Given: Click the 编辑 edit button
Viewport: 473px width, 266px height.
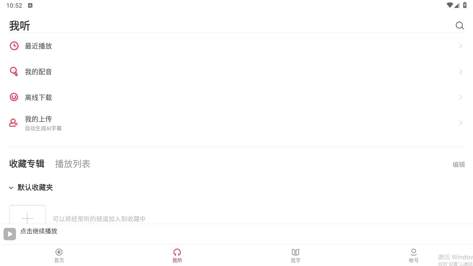Looking at the screenshot, I should point(459,164).
